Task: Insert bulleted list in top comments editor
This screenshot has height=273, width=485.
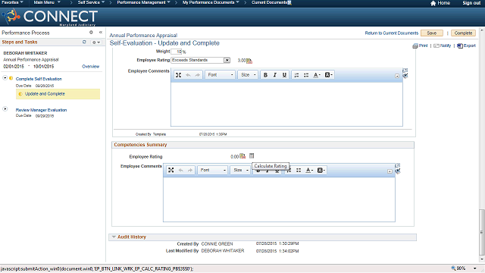Action: 306,75
